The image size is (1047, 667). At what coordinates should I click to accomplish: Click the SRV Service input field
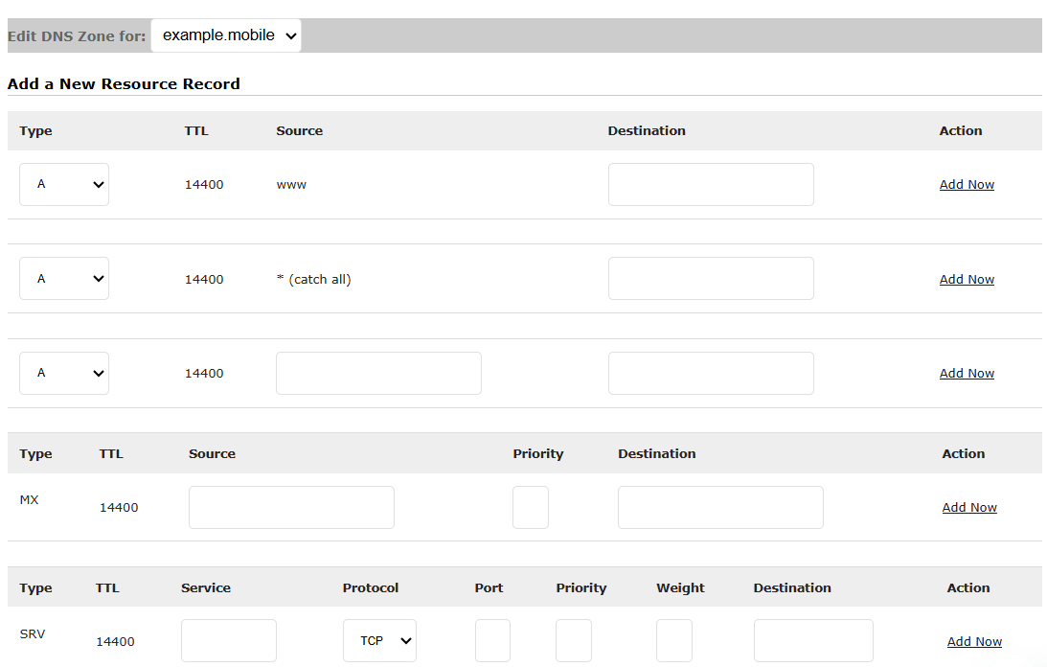pyautogui.click(x=229, y=641)
